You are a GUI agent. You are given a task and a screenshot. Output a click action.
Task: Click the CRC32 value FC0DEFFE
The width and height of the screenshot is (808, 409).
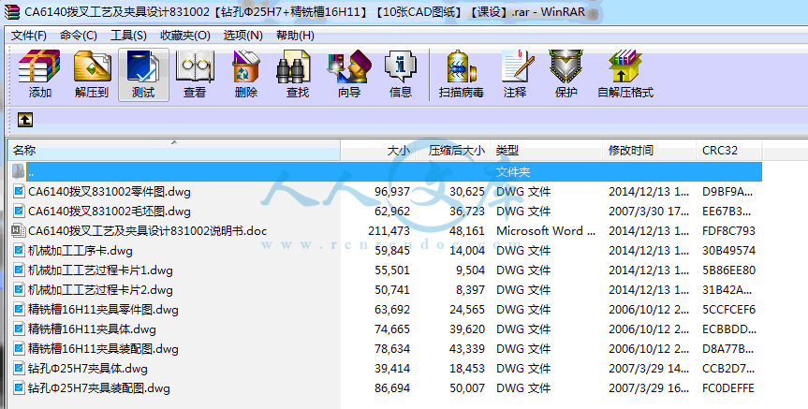[x=728, y=387]
